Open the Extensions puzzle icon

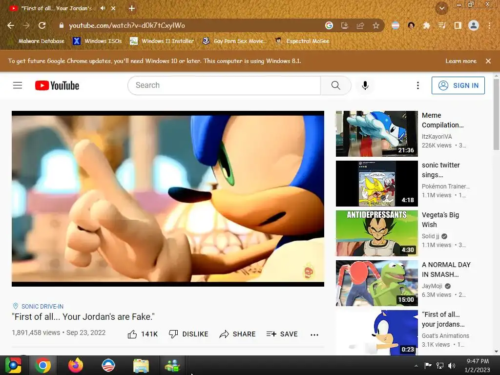[427, 25]
